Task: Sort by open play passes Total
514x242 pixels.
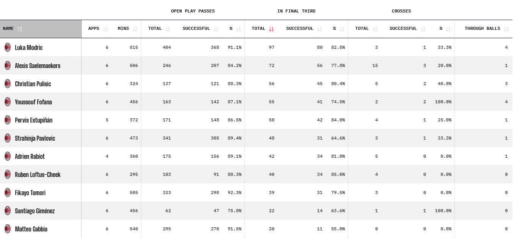Action: (168, 29)
